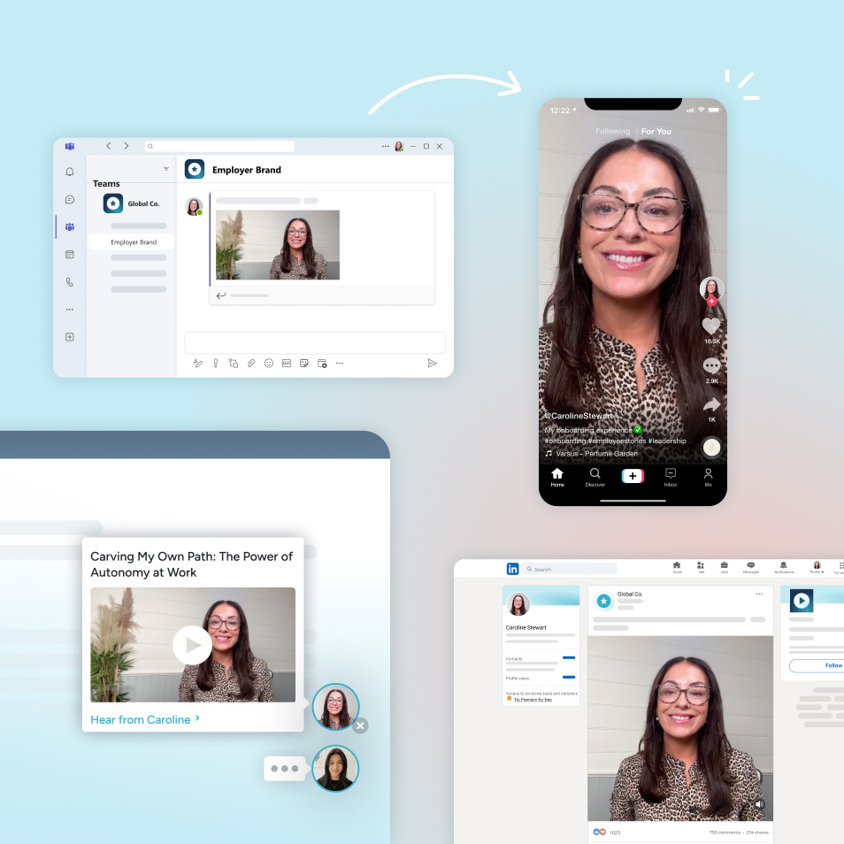Open the Calls icon in the Teams sidebar

[x=69, y=281]
